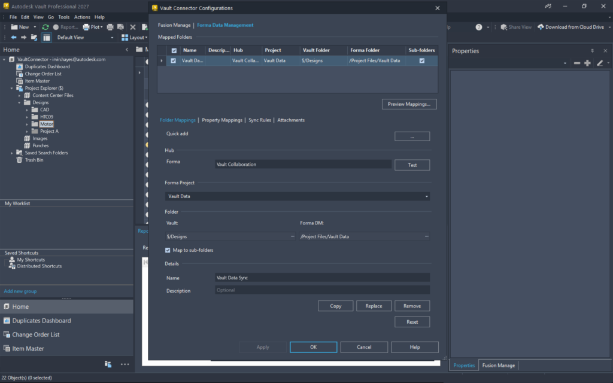Click the Download from Cloud Drive icon
The width and height of the screenshot is (613, 383).
click(x=541, y=27)
